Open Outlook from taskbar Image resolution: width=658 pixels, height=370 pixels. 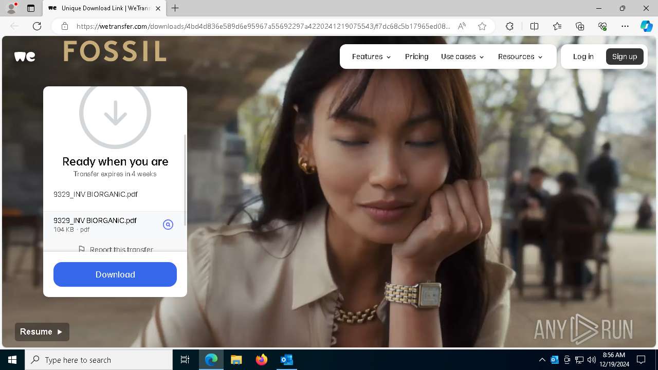tap(286, 360)
